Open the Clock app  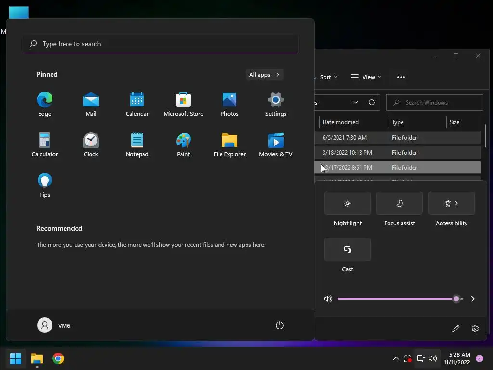91,145
